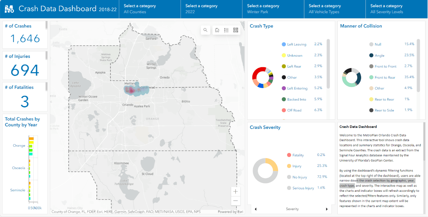Click the home icon to reset map extent
This screenshot has width=428, height=217.
(217, 30)
